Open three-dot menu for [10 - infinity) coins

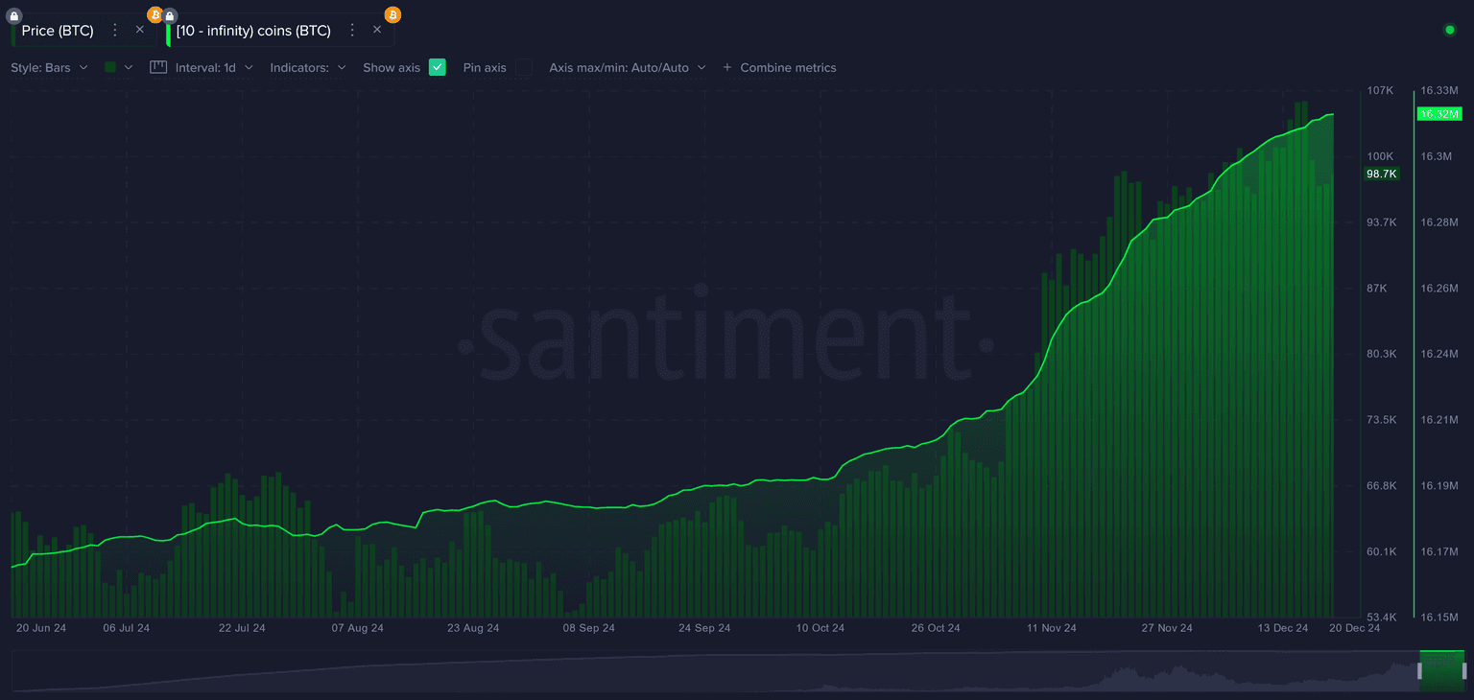pos(352,31)
